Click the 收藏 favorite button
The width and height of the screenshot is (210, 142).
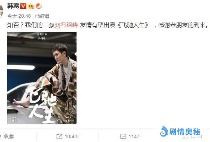tap(9, 136)
